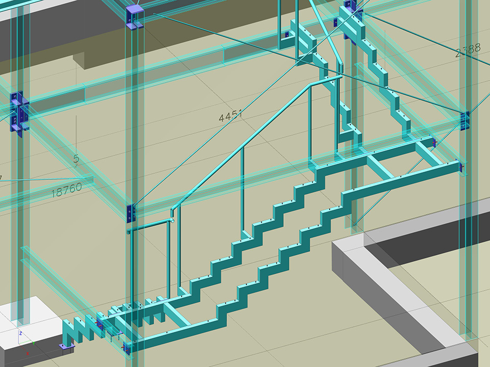
Task: Pick the blue bracket at top right stair head
Action: 350,11
